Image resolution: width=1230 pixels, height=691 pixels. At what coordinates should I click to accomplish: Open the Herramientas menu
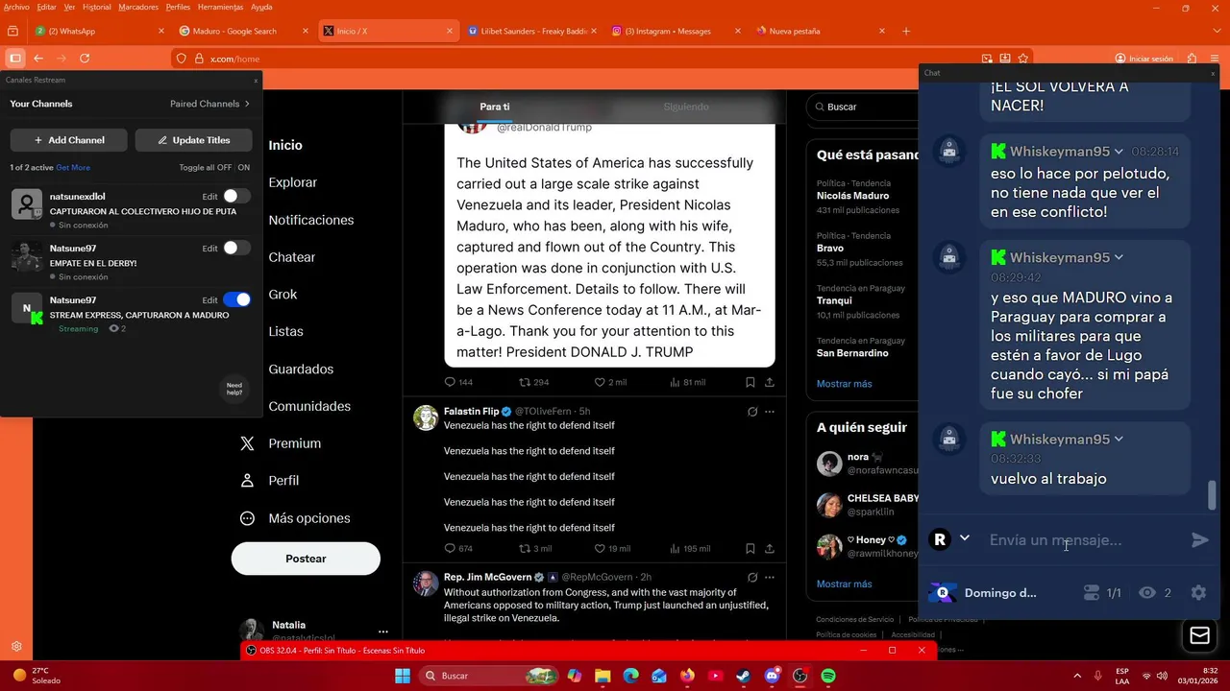click(x=220, y=7)
